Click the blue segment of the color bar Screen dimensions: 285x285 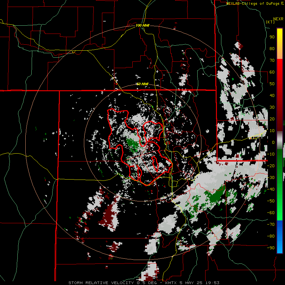coord(280,237)
